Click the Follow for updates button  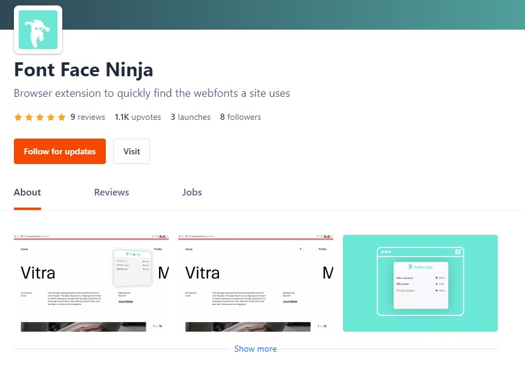(60, 151)
